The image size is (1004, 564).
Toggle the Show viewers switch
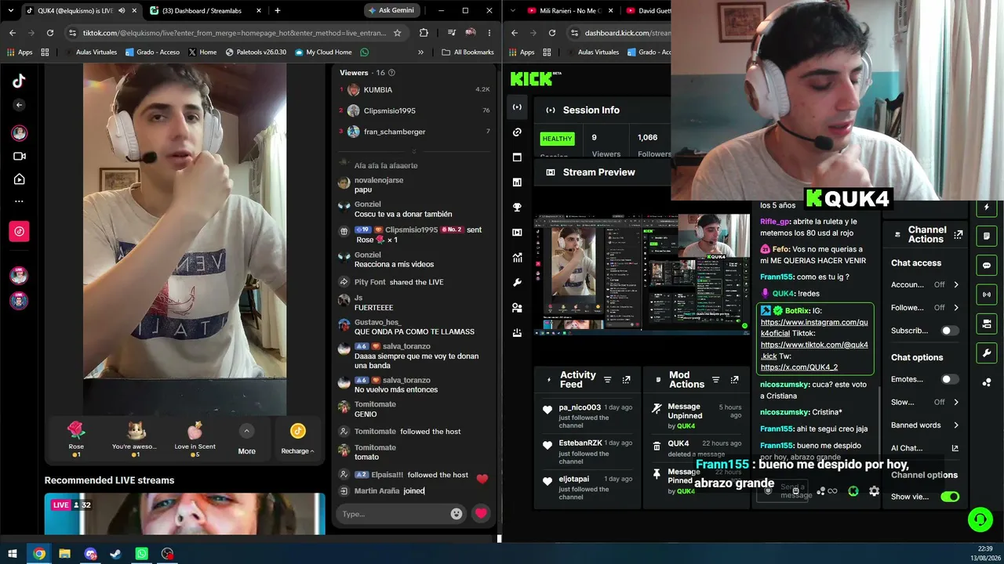(950, 497)
